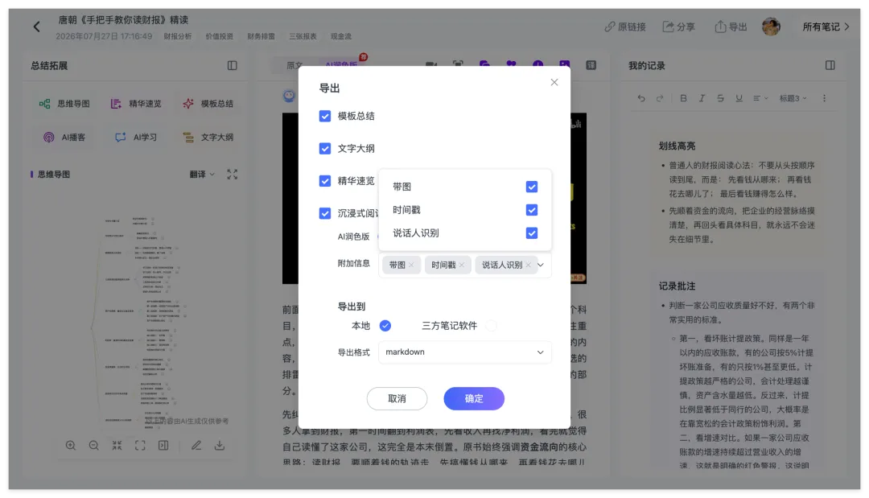
Task: Click the video camera icon in toolbar
Action: (431, 65)
